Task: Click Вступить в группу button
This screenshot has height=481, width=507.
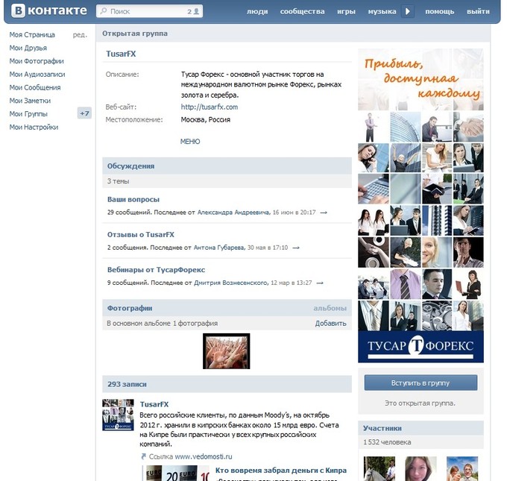Action: coord(421,383)
